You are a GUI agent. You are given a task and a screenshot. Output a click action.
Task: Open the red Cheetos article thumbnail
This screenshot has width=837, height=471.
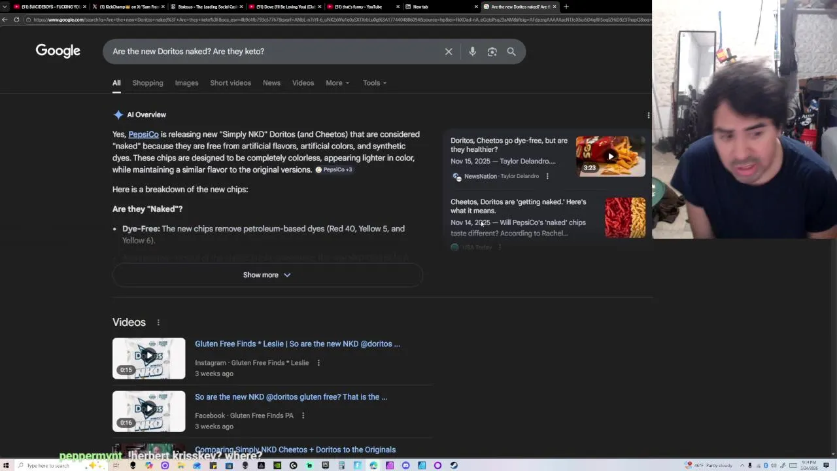tap(625, 217)
